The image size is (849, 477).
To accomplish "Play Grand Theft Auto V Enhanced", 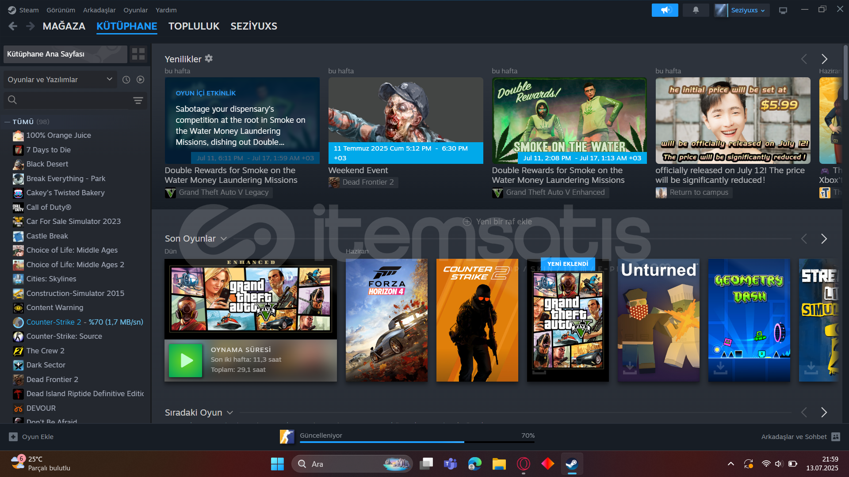I will (186, 360).
